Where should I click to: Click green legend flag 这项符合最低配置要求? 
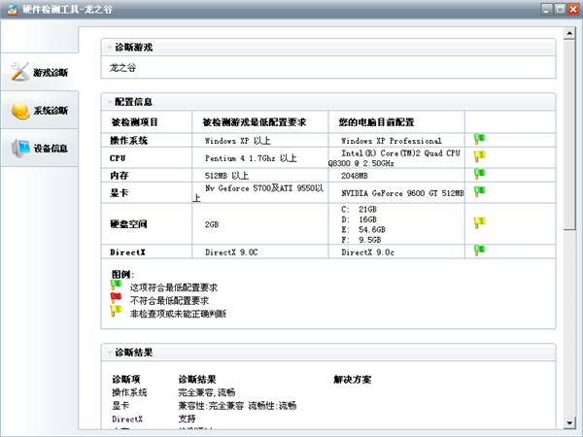click(116, 286)
